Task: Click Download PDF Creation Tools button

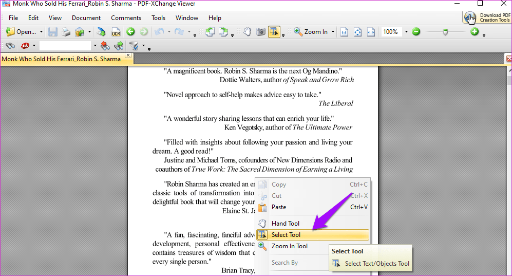Action: pos(487,17)
